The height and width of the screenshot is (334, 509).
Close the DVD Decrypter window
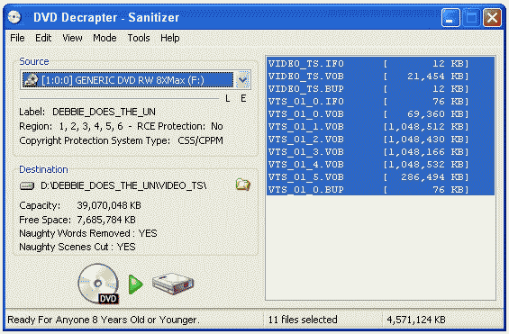[x=492, y=17]
